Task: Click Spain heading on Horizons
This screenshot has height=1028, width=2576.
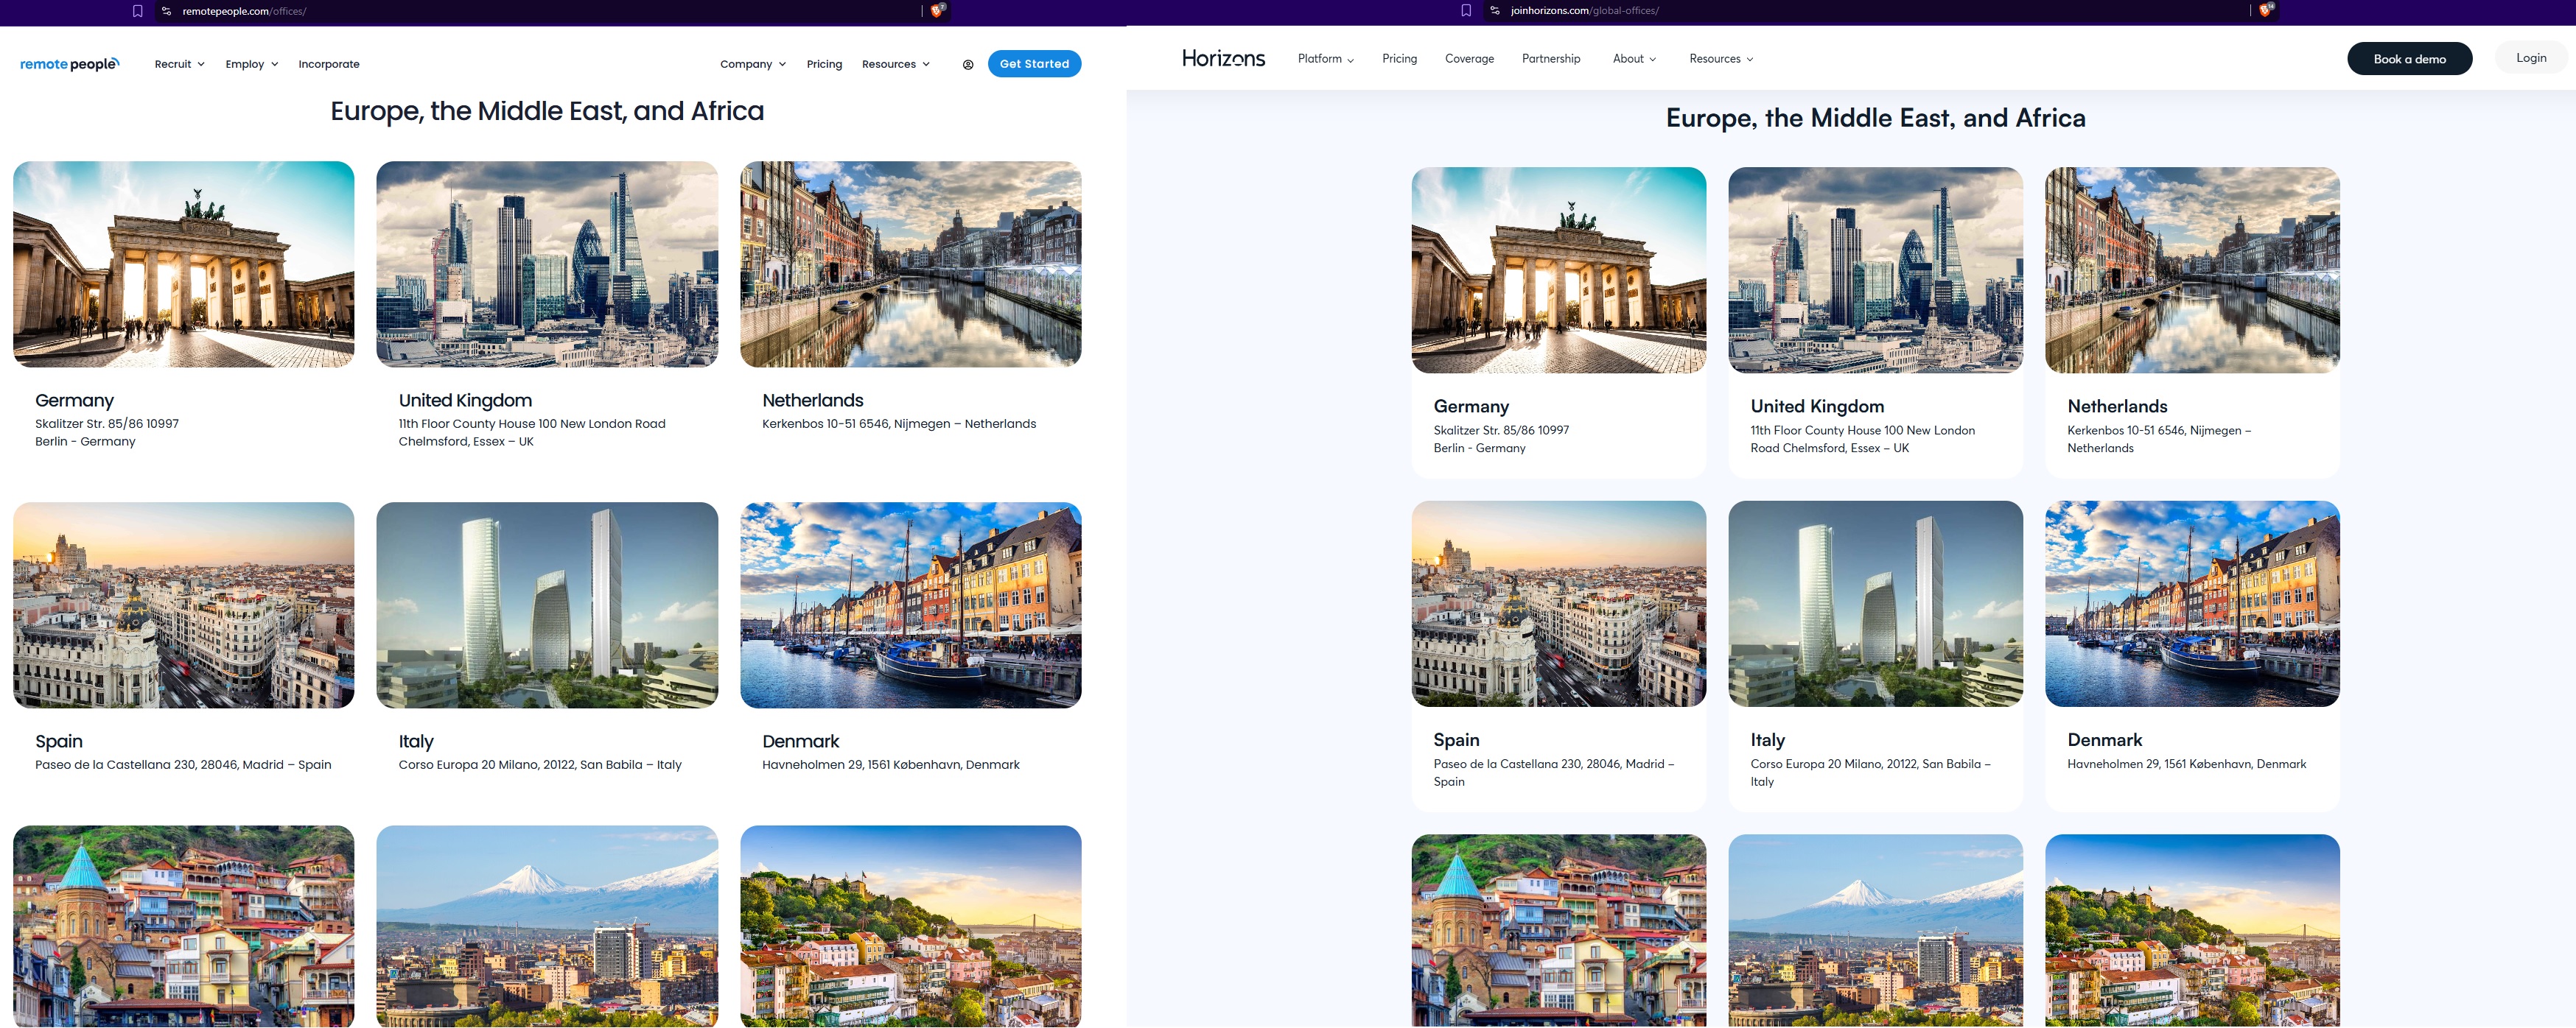Action: tap(1456, 740)
